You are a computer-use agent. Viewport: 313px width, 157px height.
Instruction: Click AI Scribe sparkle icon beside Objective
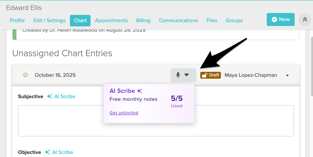tap(47, 152)
